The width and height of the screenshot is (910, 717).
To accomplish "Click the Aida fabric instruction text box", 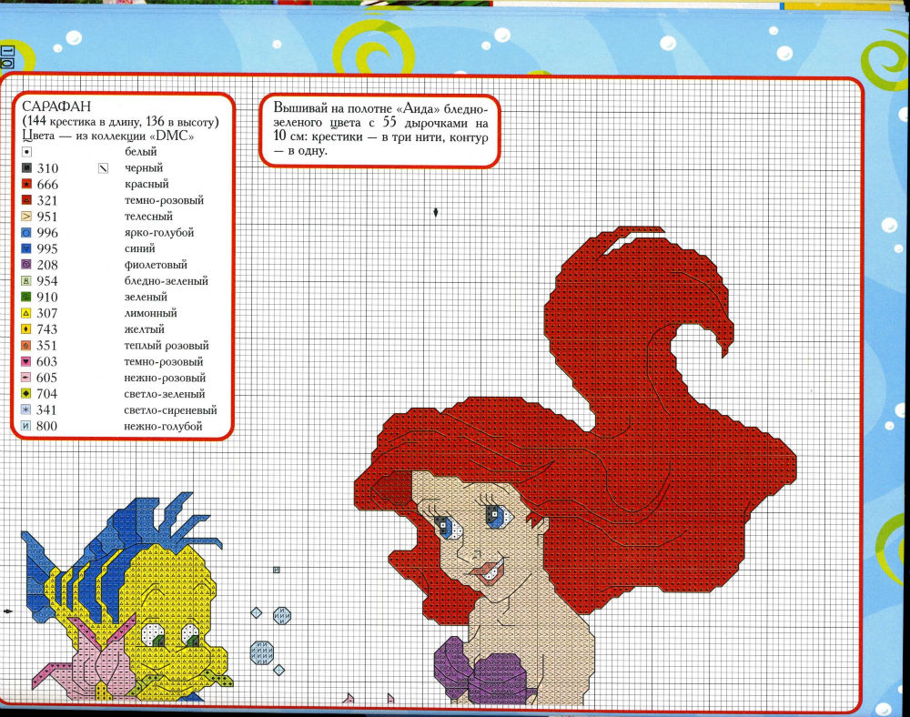I will 380,129.
